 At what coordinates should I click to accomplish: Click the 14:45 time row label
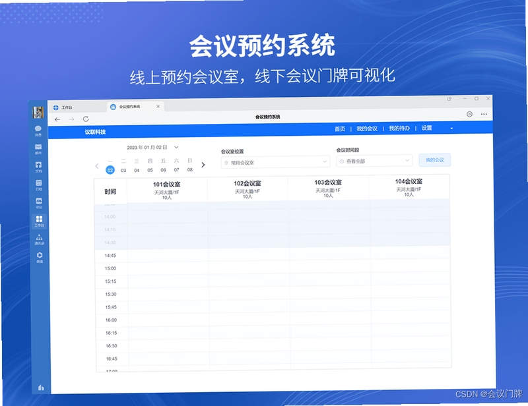coord(110,255)
